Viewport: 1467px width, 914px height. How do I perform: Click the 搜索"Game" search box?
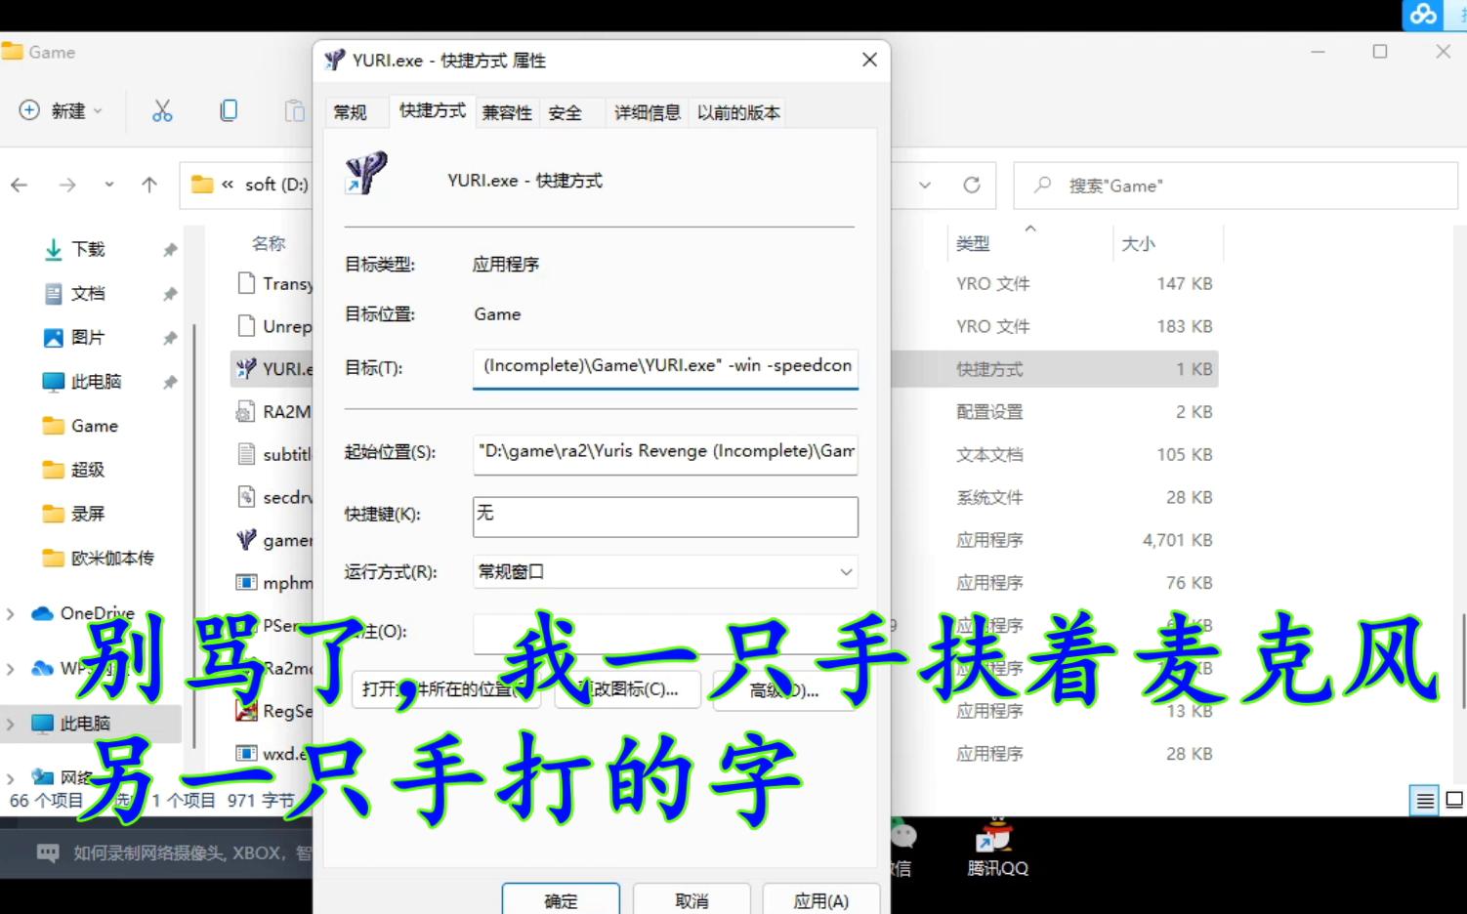click(1236, 186)
